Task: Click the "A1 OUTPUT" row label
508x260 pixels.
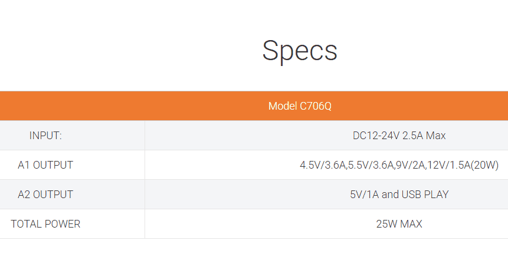Action: 45,165
